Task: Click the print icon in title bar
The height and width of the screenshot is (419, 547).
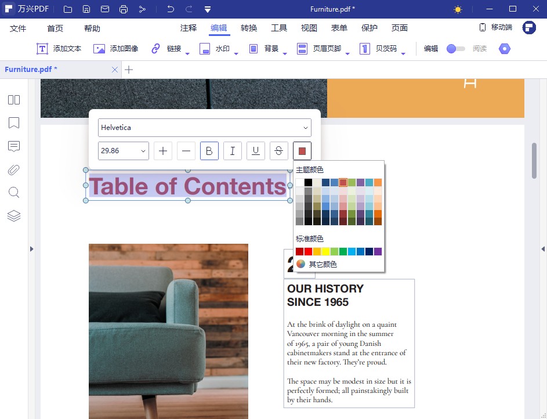Action: click(123, 9)
